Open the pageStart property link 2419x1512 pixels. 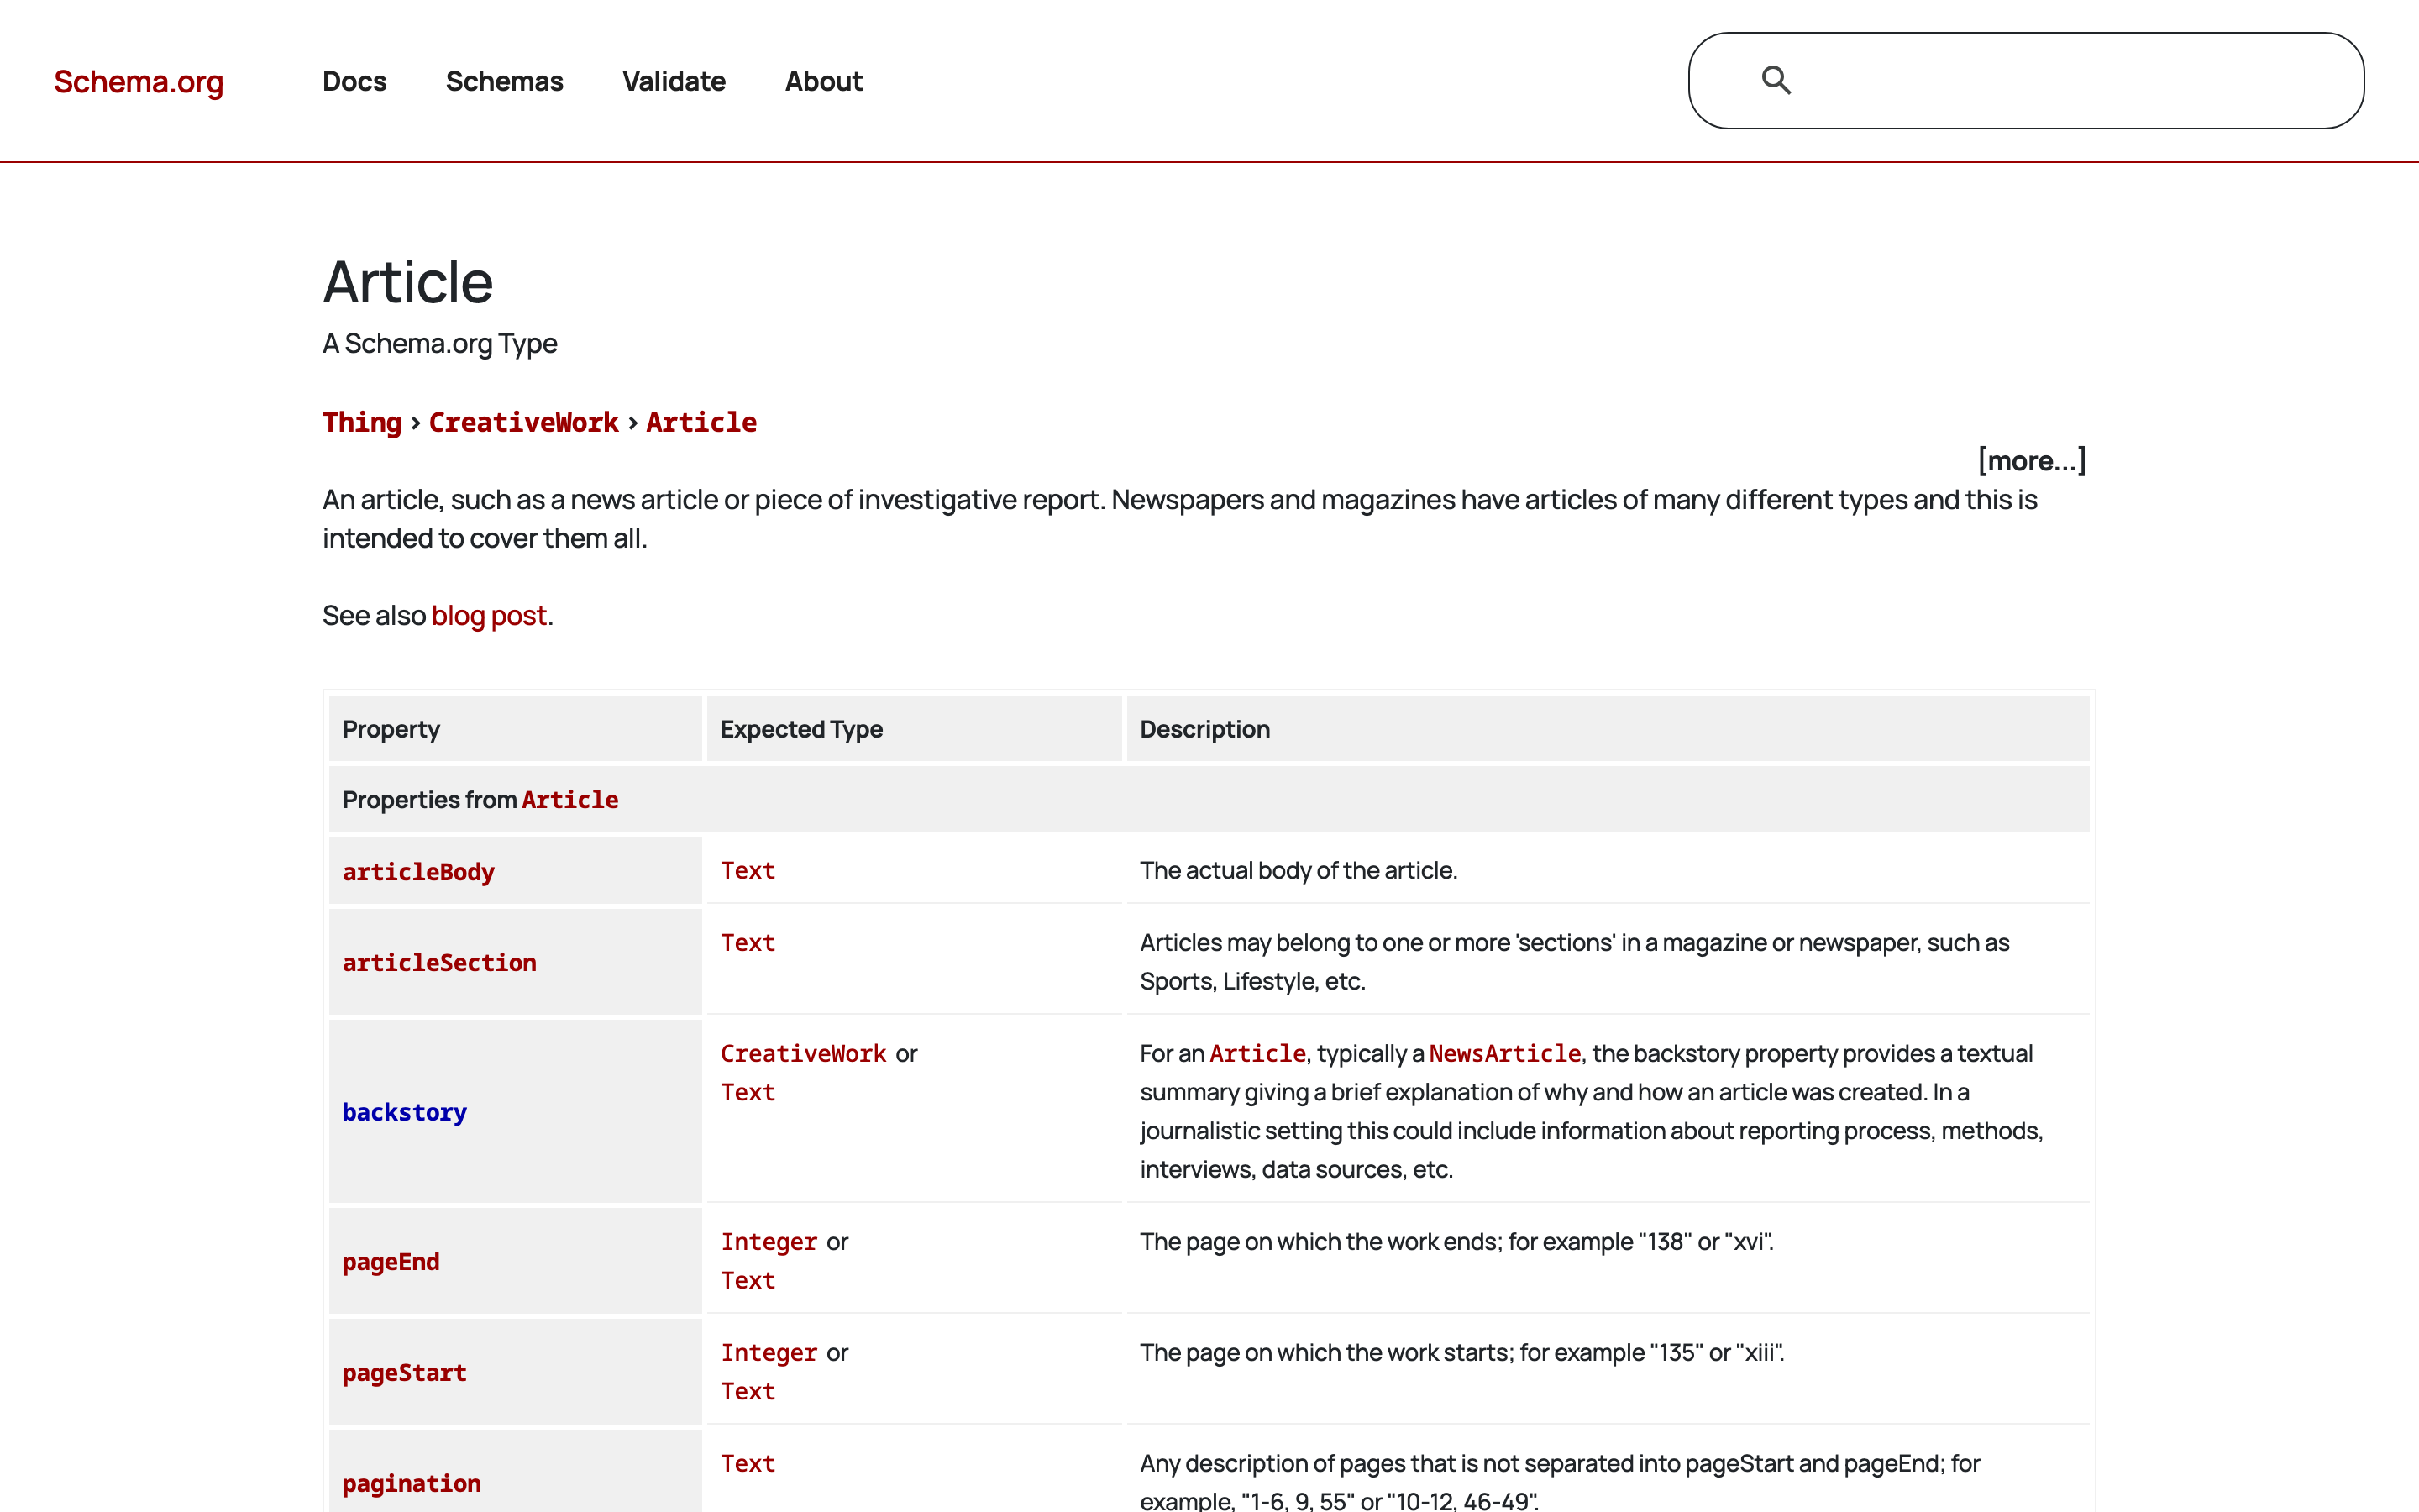tap(405, 1373)
